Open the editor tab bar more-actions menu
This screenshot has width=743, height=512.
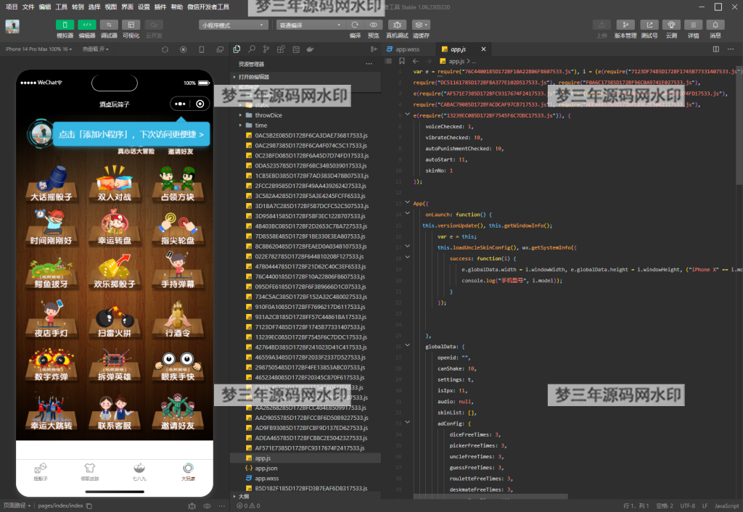(x=731, y=49)
